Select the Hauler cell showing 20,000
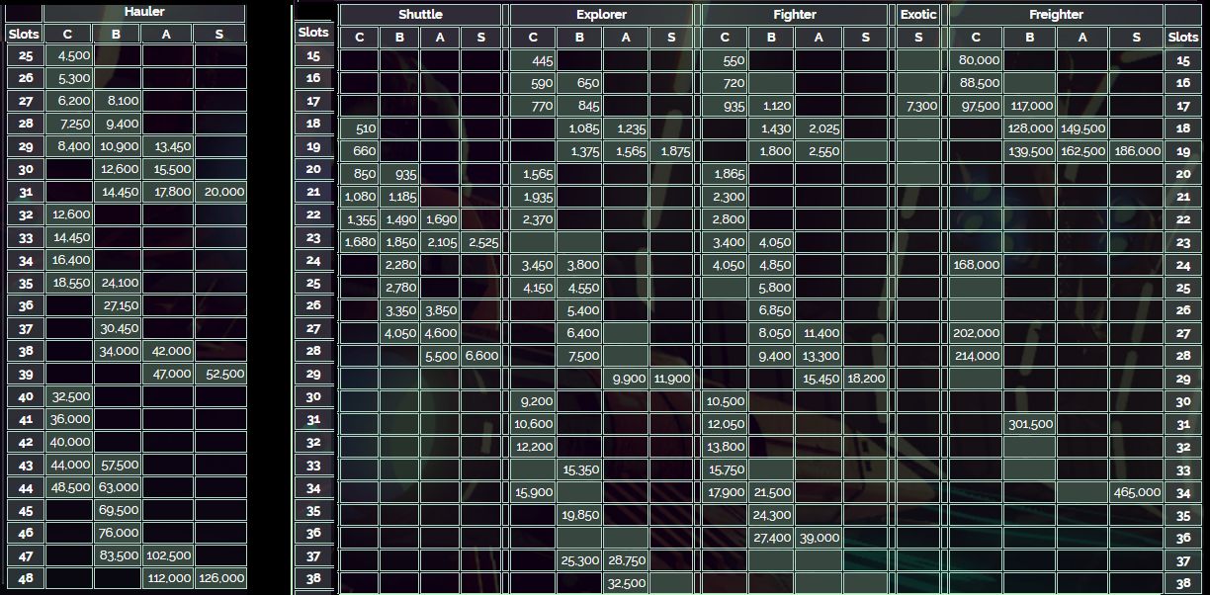This screenshot has height=595, width=1210. [219, 192]
